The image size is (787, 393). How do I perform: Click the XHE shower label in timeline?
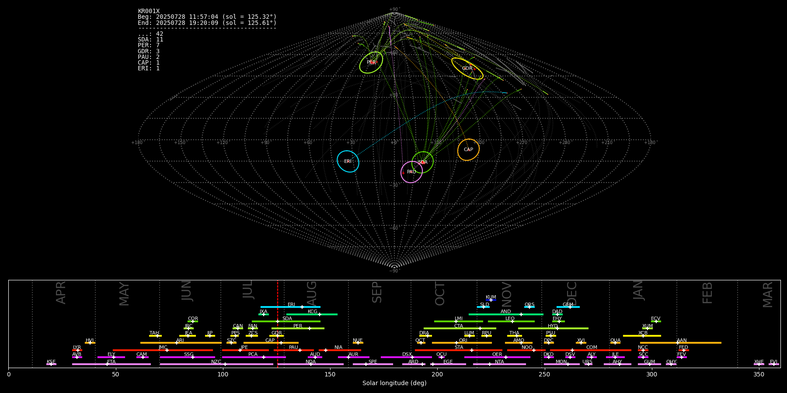point(759,362)
